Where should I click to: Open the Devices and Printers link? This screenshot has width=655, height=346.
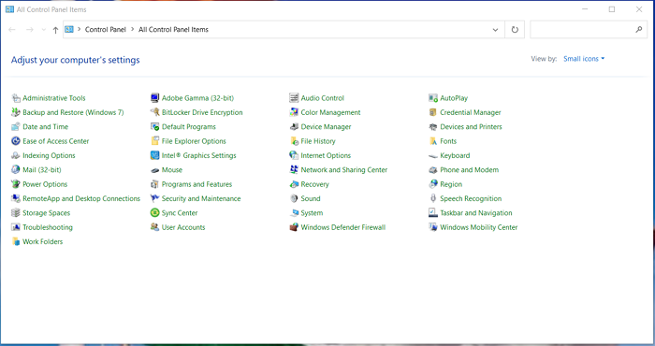pyautogui.click(x=471, y=127)
